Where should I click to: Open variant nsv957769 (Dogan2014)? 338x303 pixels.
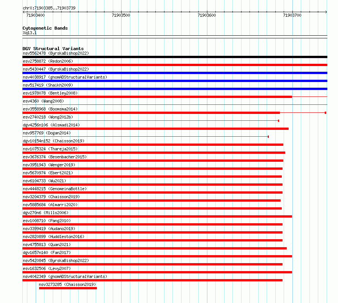[47, 133]
